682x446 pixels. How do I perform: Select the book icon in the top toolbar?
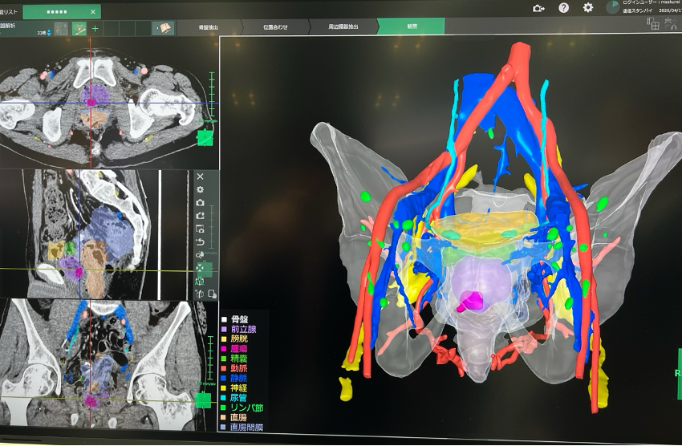[164, 28]
